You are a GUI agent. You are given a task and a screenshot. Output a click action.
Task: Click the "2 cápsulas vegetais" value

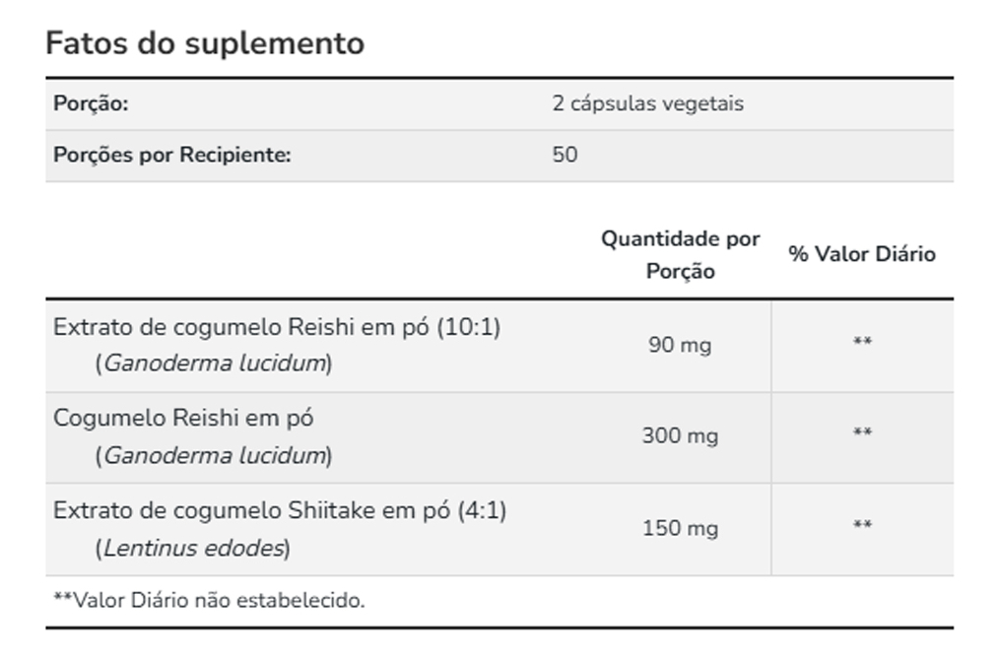point(647,103)
